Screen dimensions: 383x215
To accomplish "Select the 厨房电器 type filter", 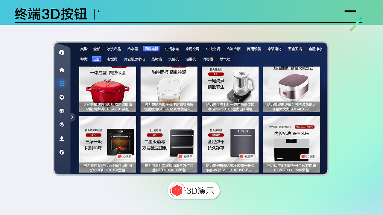I will click(x=151, y=49).
